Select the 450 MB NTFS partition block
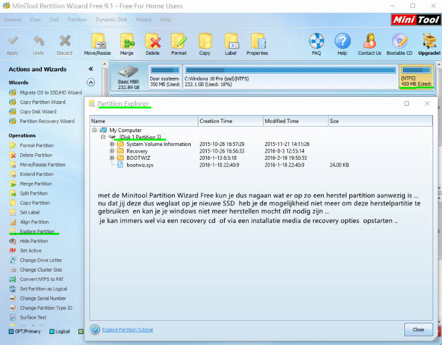Image resolution: width=442 pixels, height=345 pixels. click(417, 77)
